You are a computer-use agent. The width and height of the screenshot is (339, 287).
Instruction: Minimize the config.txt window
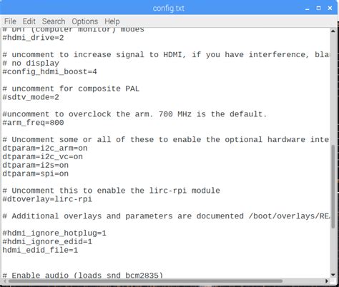(x=307, y=9)
